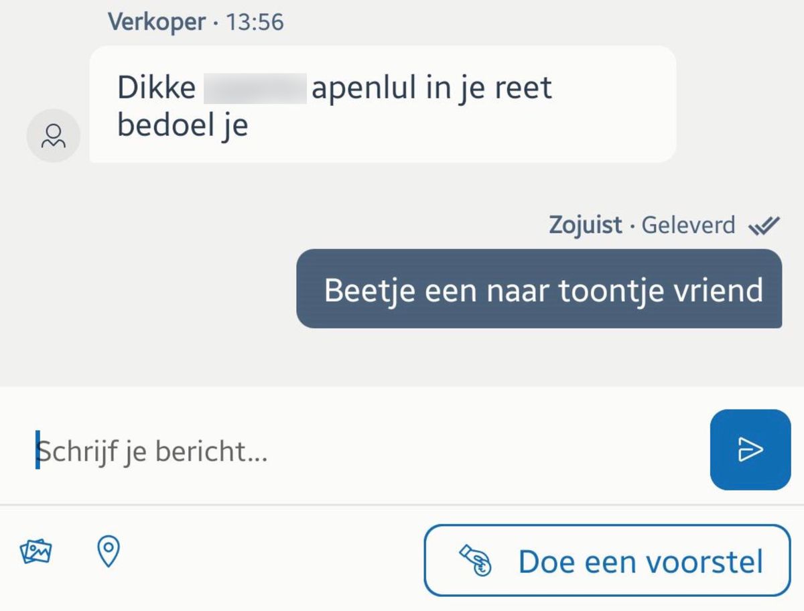
Task: Select your "Beetje een naar toontje vriend" message
Action: click(539, 289)
